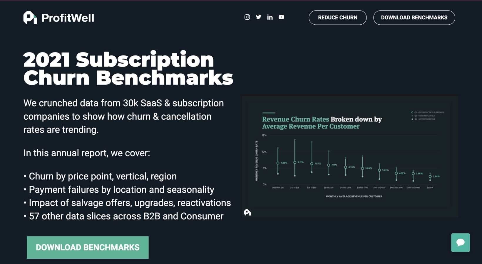Visit ProfitWell's LinkedIn icon

tap(270, 17)
